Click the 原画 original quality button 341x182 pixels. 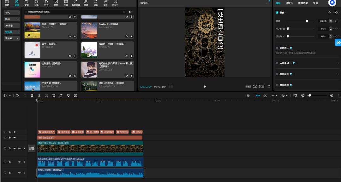[248, 87]
